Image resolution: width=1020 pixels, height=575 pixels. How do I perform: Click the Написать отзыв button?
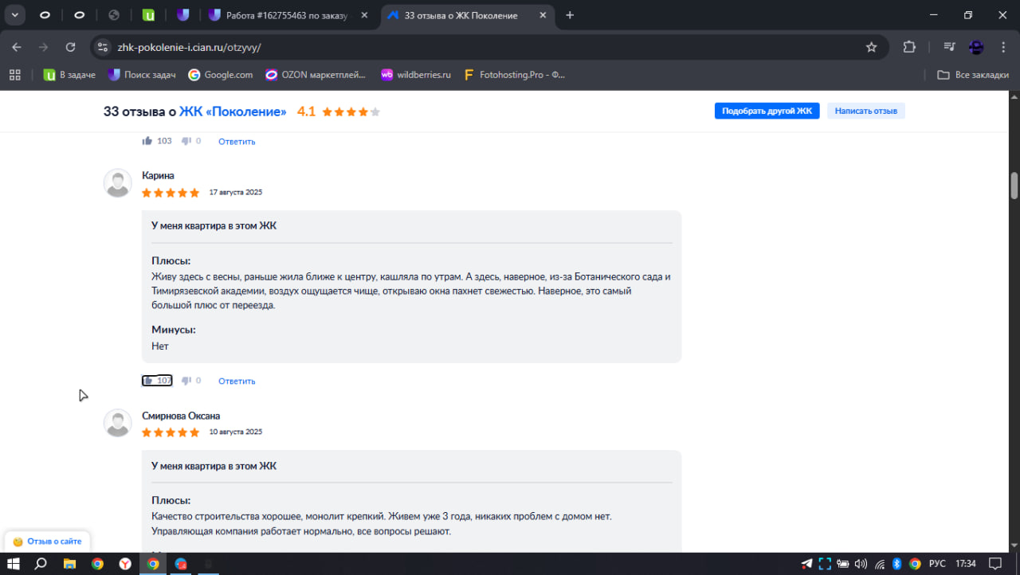click(x=865, y=111)
